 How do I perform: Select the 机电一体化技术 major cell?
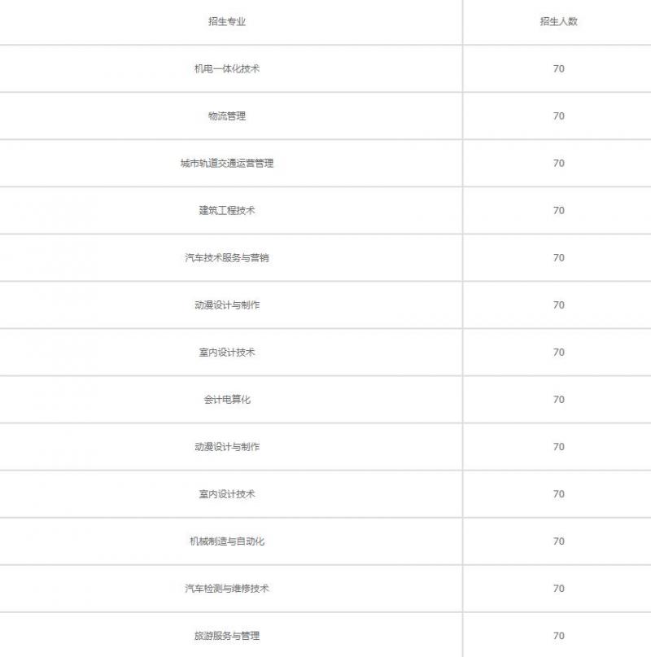pyautogui.click(x=227, y=69)
